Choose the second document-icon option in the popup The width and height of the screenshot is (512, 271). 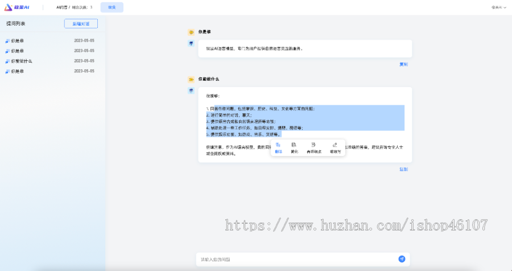pyautogui.click(x=294, y=148)
